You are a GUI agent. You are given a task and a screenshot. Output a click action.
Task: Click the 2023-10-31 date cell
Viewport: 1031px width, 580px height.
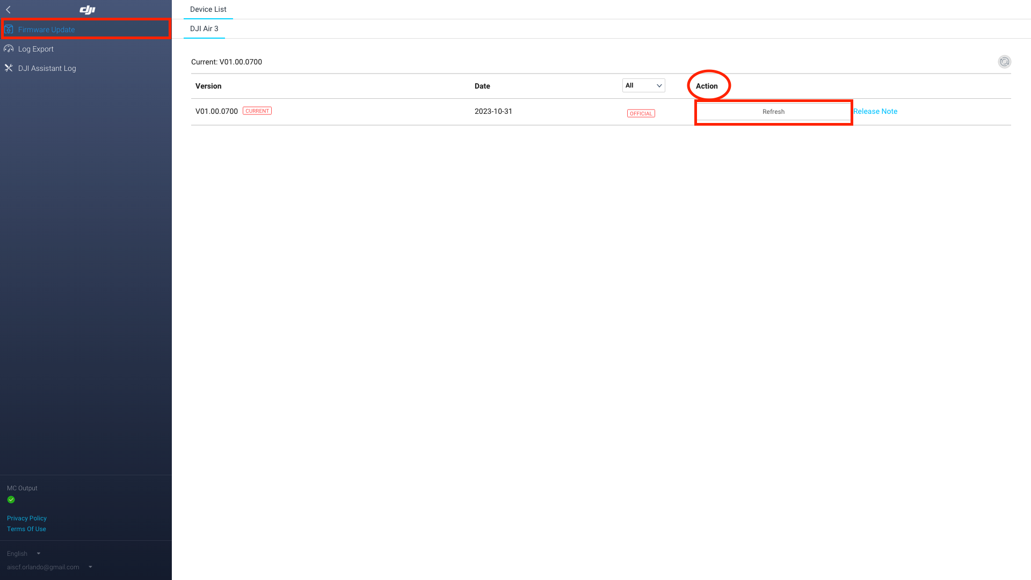(x=493, y=111)
